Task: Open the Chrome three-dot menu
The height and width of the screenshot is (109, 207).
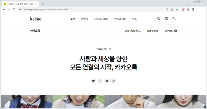Action: click(x=203, y=9)
